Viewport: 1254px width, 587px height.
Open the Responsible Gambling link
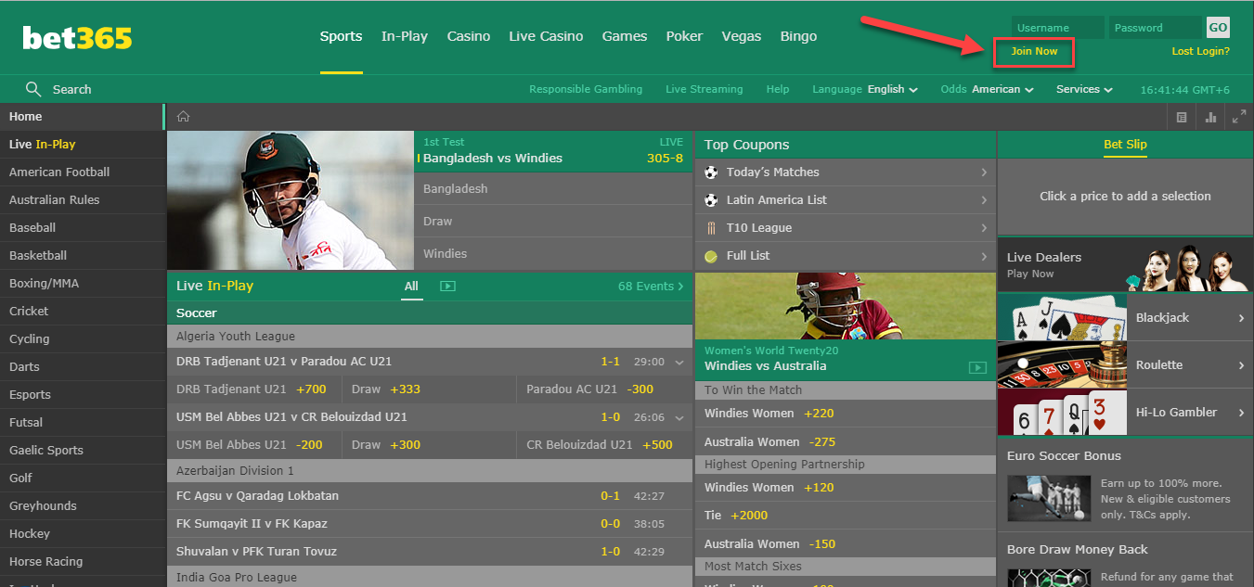(x=586, y=89)
